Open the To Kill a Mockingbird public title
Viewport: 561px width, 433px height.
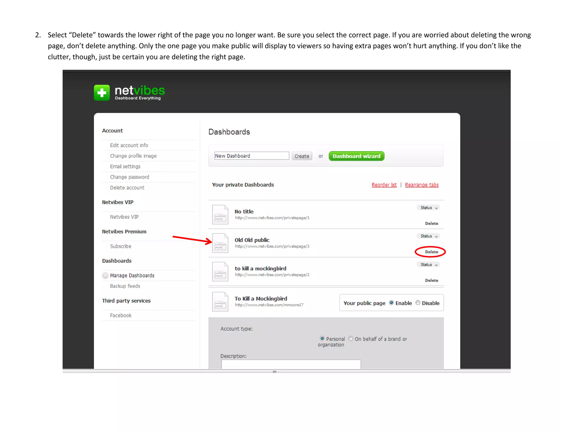click(x=261, y=299)
